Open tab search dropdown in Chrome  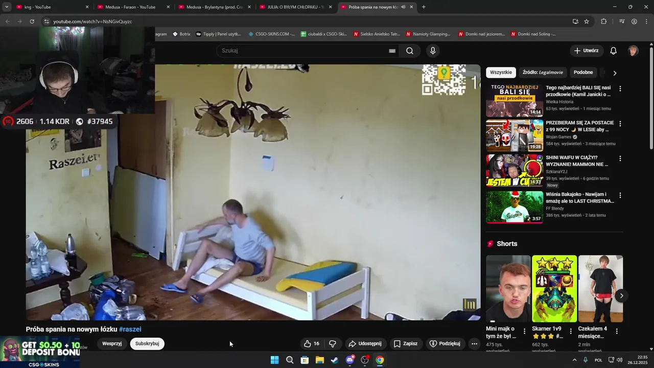(7, 7)
